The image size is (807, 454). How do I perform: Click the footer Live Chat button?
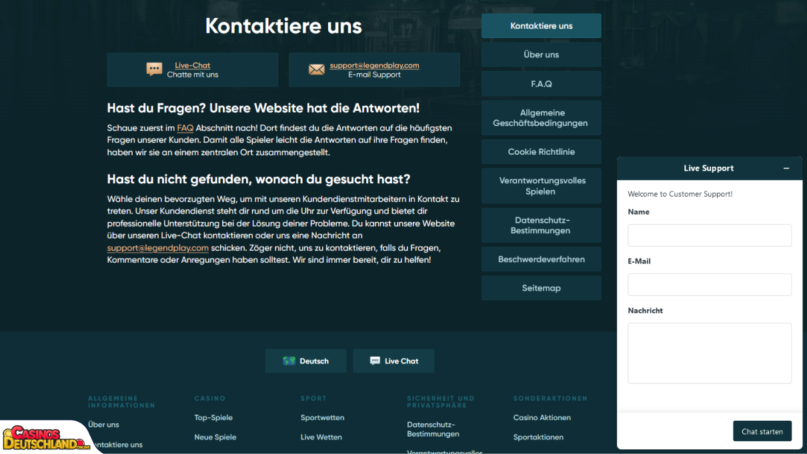click(393, 361)
